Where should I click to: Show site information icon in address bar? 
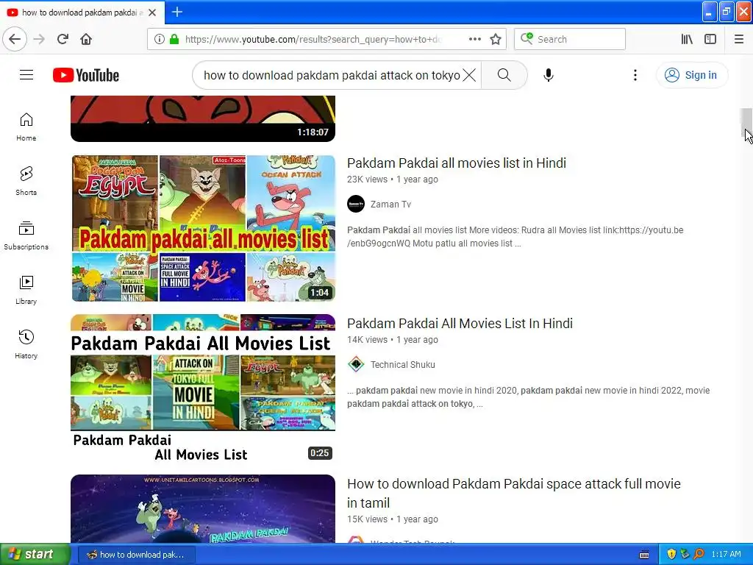tap(160, 39)
